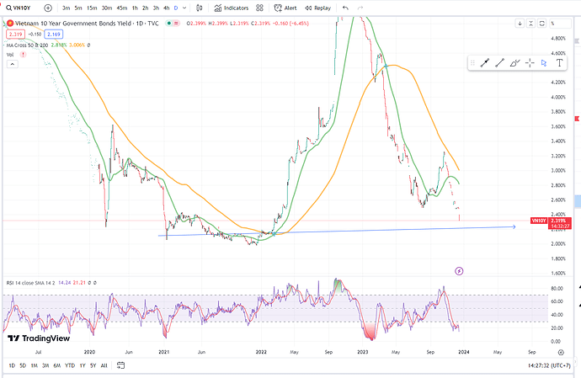Select the brush drawing tool
The width and height of the screenshot is (581, 378).
tap(514, 63)
